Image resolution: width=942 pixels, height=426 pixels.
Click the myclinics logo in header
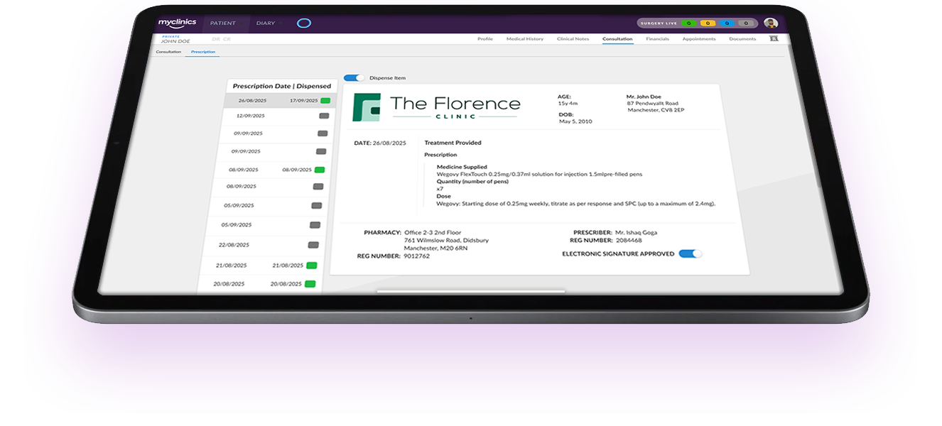(x=177, y=23)
